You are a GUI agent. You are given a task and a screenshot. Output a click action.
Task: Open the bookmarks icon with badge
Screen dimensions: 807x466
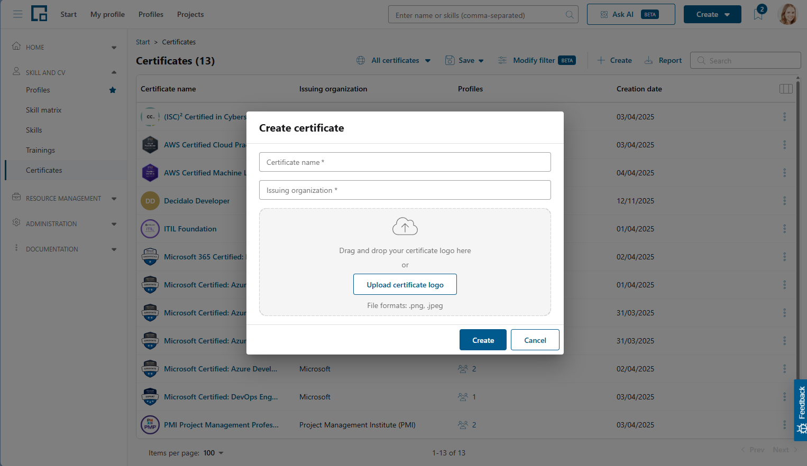coord(759,14)
